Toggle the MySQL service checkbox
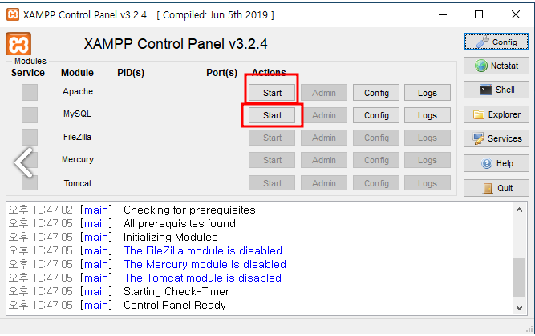 [x=30, y=115]
